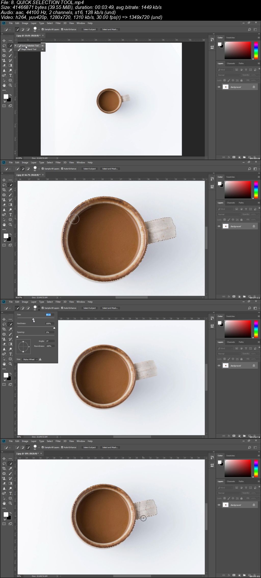Select the Crop tool in the 19.6% zoom frame

coord(4,51)
